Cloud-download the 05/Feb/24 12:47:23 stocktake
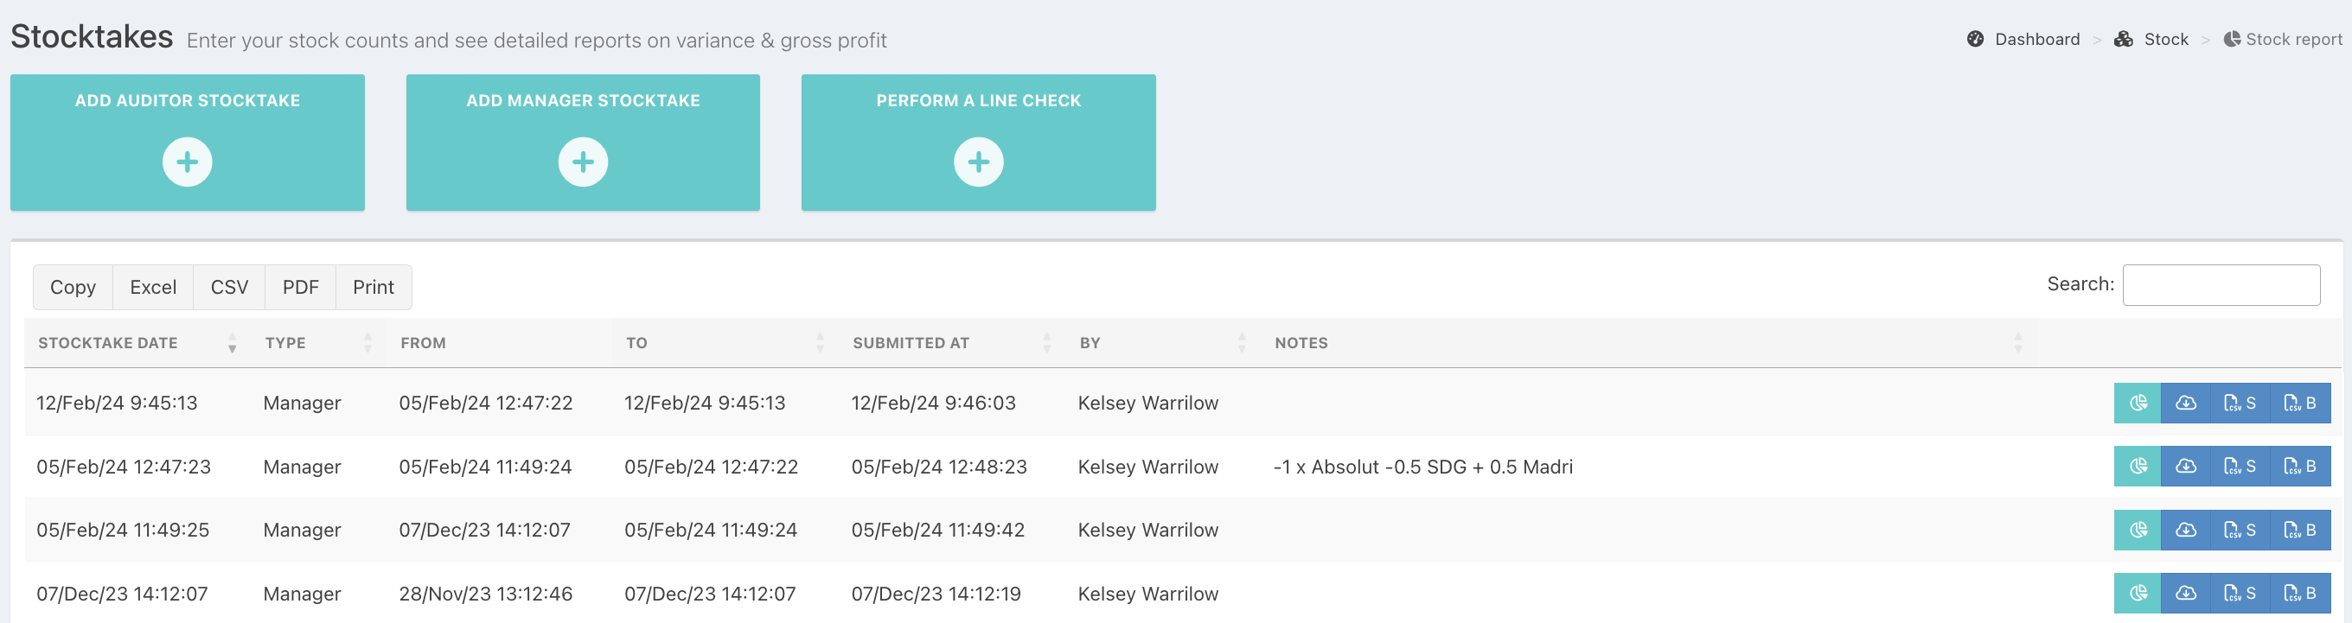2352x623 pixels. pyautogui.click(x=2186, y=467)
